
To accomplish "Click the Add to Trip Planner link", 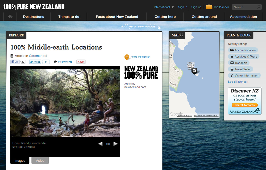I will [x=140, y=57].
